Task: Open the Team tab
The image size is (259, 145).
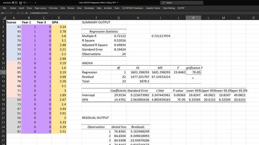Action: click(117, 8)
